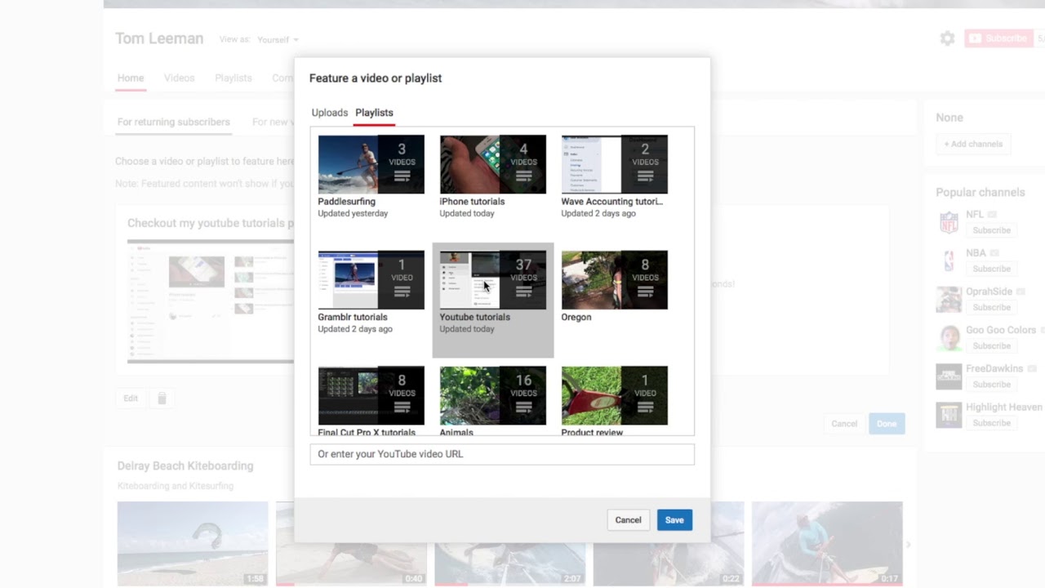
Task: Subscribe to the Highlight Heaven channel
Action: pos(991,423)
